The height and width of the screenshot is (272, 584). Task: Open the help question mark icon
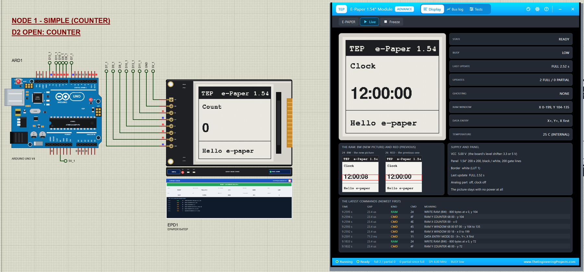pos(546,9)
